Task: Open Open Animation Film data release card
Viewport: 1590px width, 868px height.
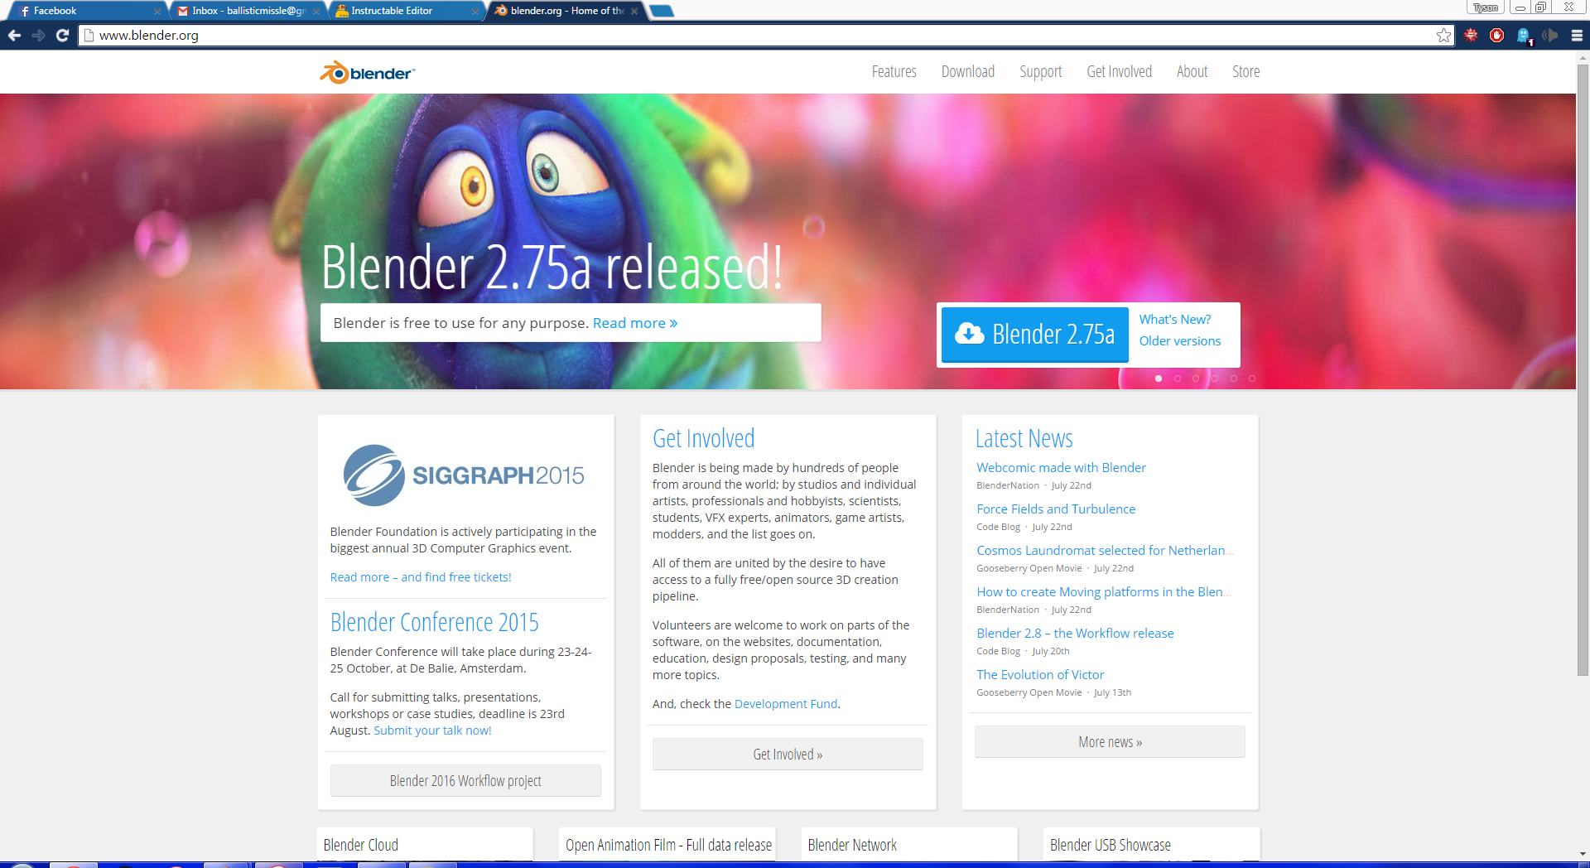Action: tap(667, 845)
